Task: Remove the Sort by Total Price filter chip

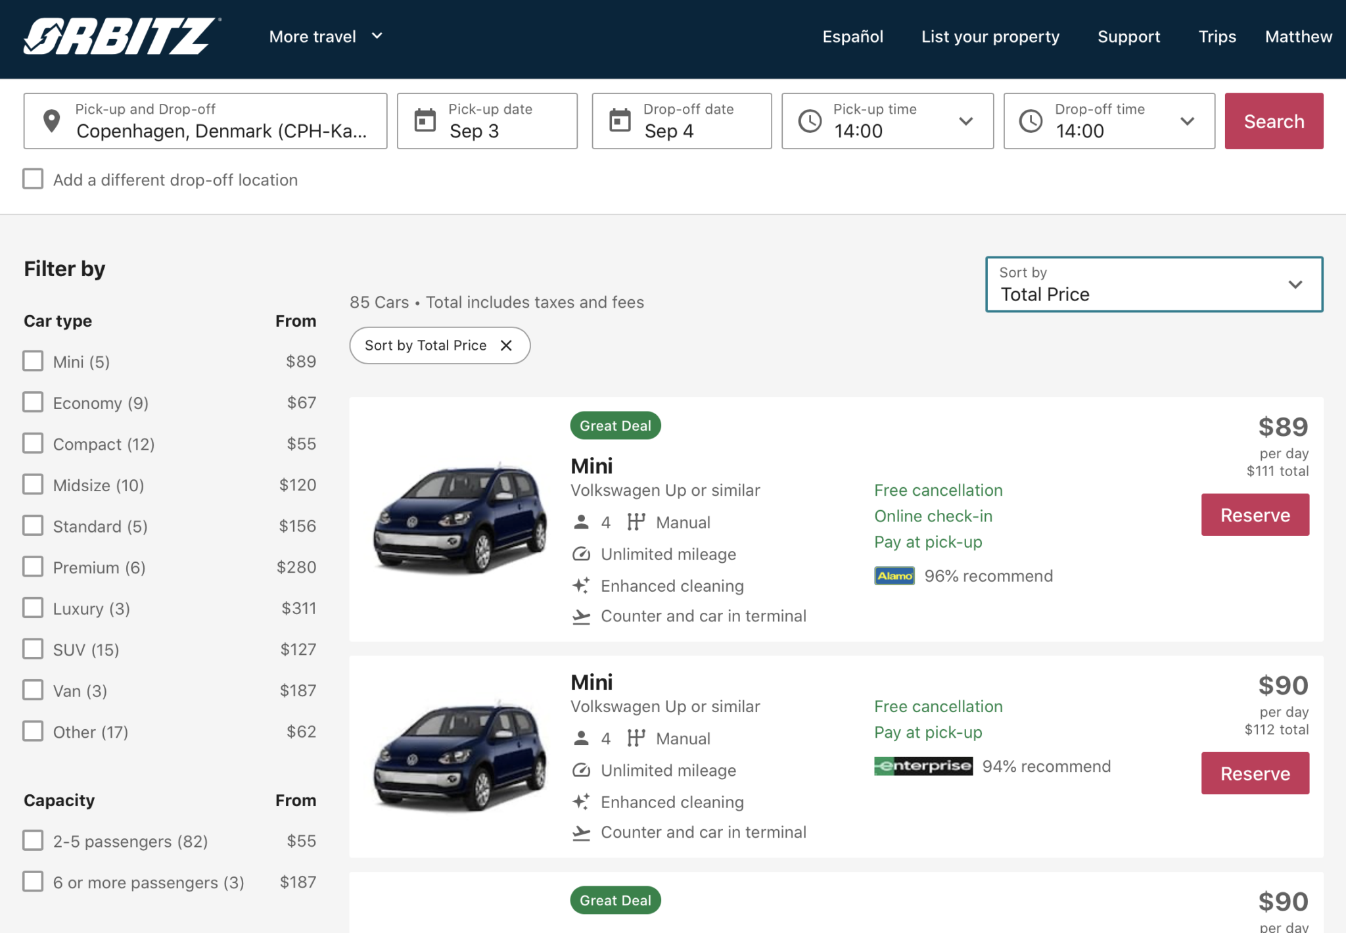Action: (x=506, y=345)
